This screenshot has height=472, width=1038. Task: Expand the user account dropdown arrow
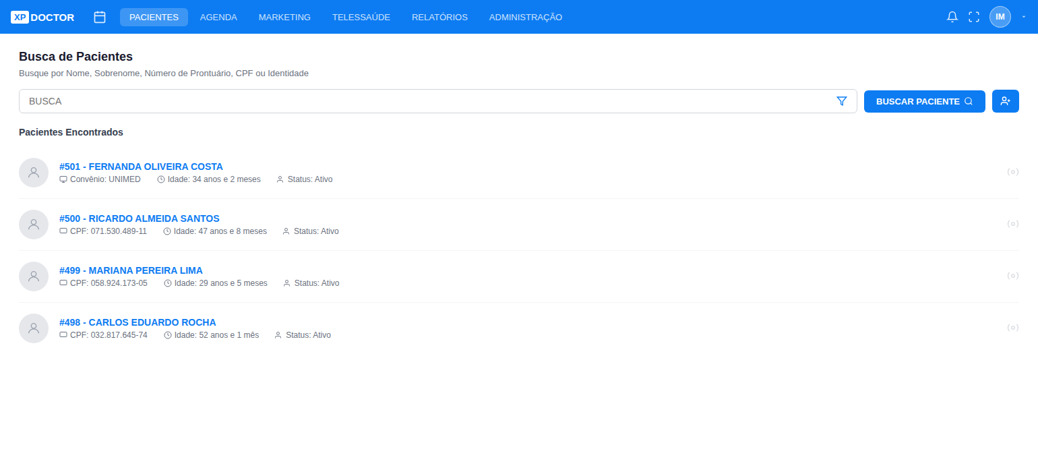[x=1024, y=17]
